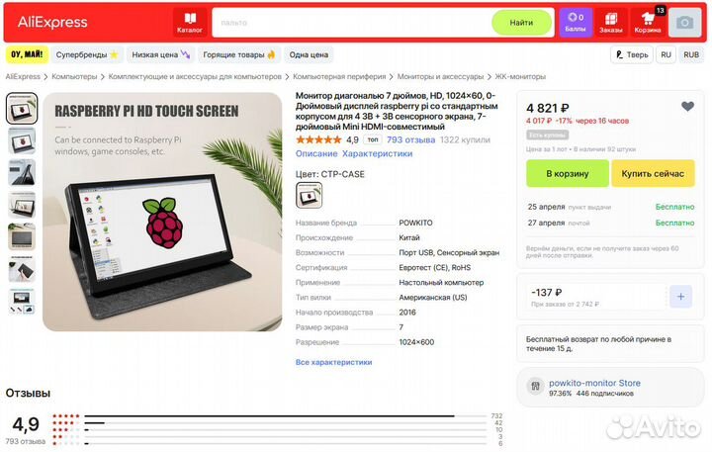Switch to the Характеристики tab
This screenshot has height=452, width=712.
[x=377, y=153]
